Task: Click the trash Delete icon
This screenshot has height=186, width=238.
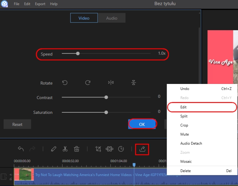Action: (x=76, y=149)
